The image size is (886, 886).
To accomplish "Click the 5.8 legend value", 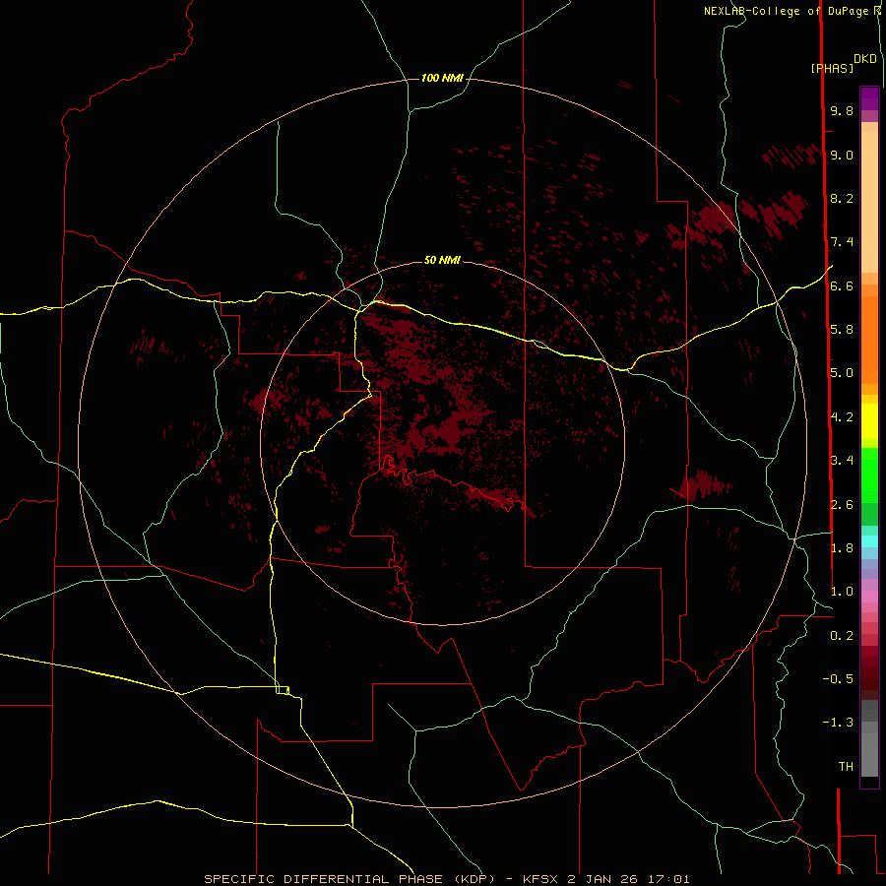I will (x=842, y=330).
